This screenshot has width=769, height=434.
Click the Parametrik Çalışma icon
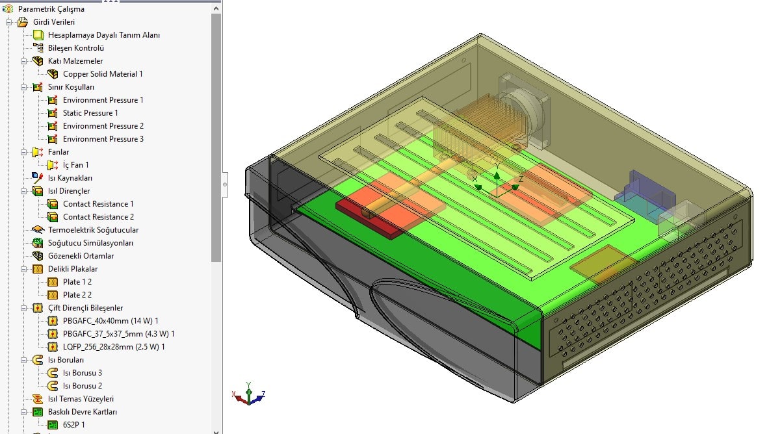point(8,9)
